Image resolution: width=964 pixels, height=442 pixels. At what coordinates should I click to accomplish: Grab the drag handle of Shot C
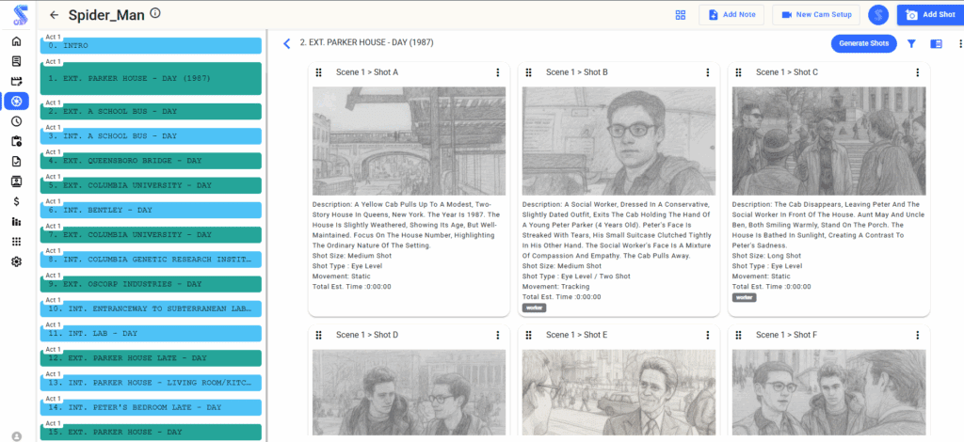[738, 72]
